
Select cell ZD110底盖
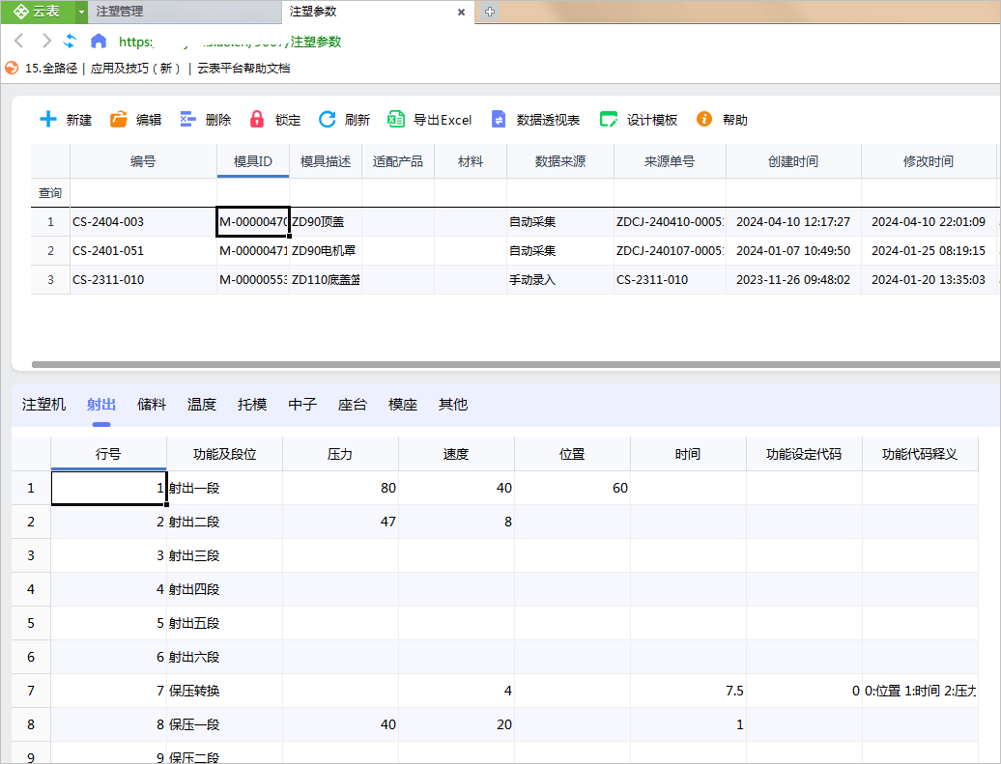[x=326, y=279]
